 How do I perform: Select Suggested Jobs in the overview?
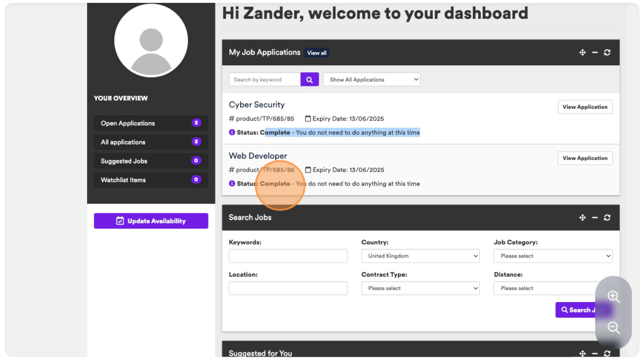pyautogui.click(x=151, y=161)
